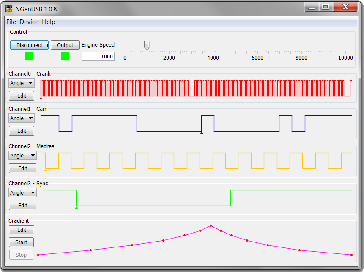Click the Output button
This screenshot has width=364, height=272.
(65, 45)
